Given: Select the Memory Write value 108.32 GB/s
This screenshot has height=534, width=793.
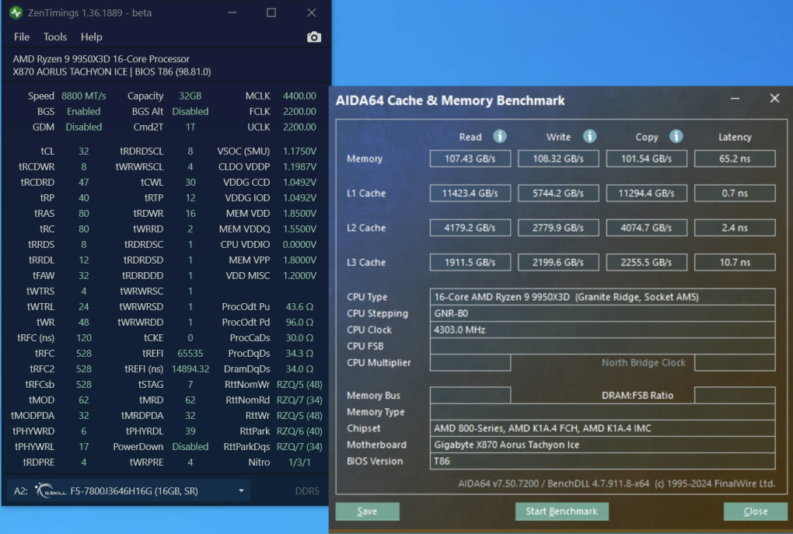Looking at the screenshot, I should [558, 159].
